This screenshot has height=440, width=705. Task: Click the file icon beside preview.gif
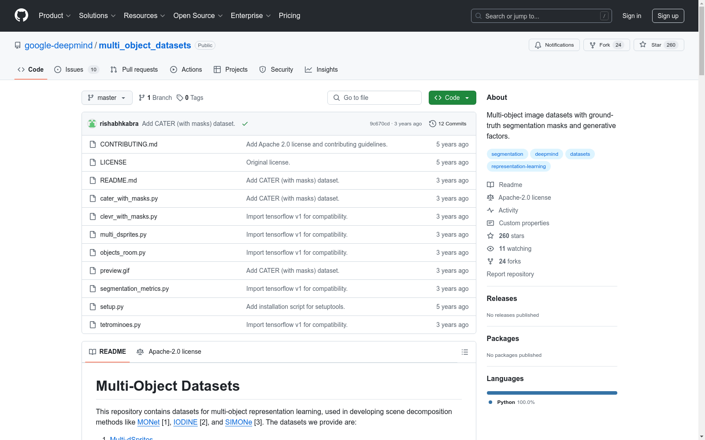(x=93, y=271)
